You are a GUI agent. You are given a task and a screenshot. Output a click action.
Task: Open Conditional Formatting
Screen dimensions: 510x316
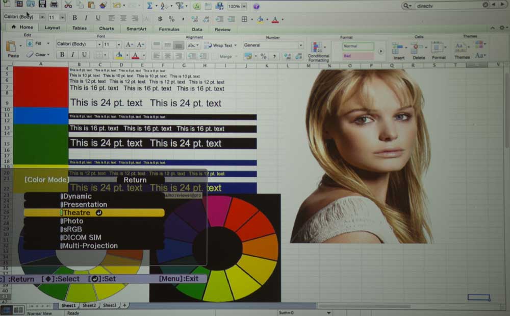click(x=318, y=52)
